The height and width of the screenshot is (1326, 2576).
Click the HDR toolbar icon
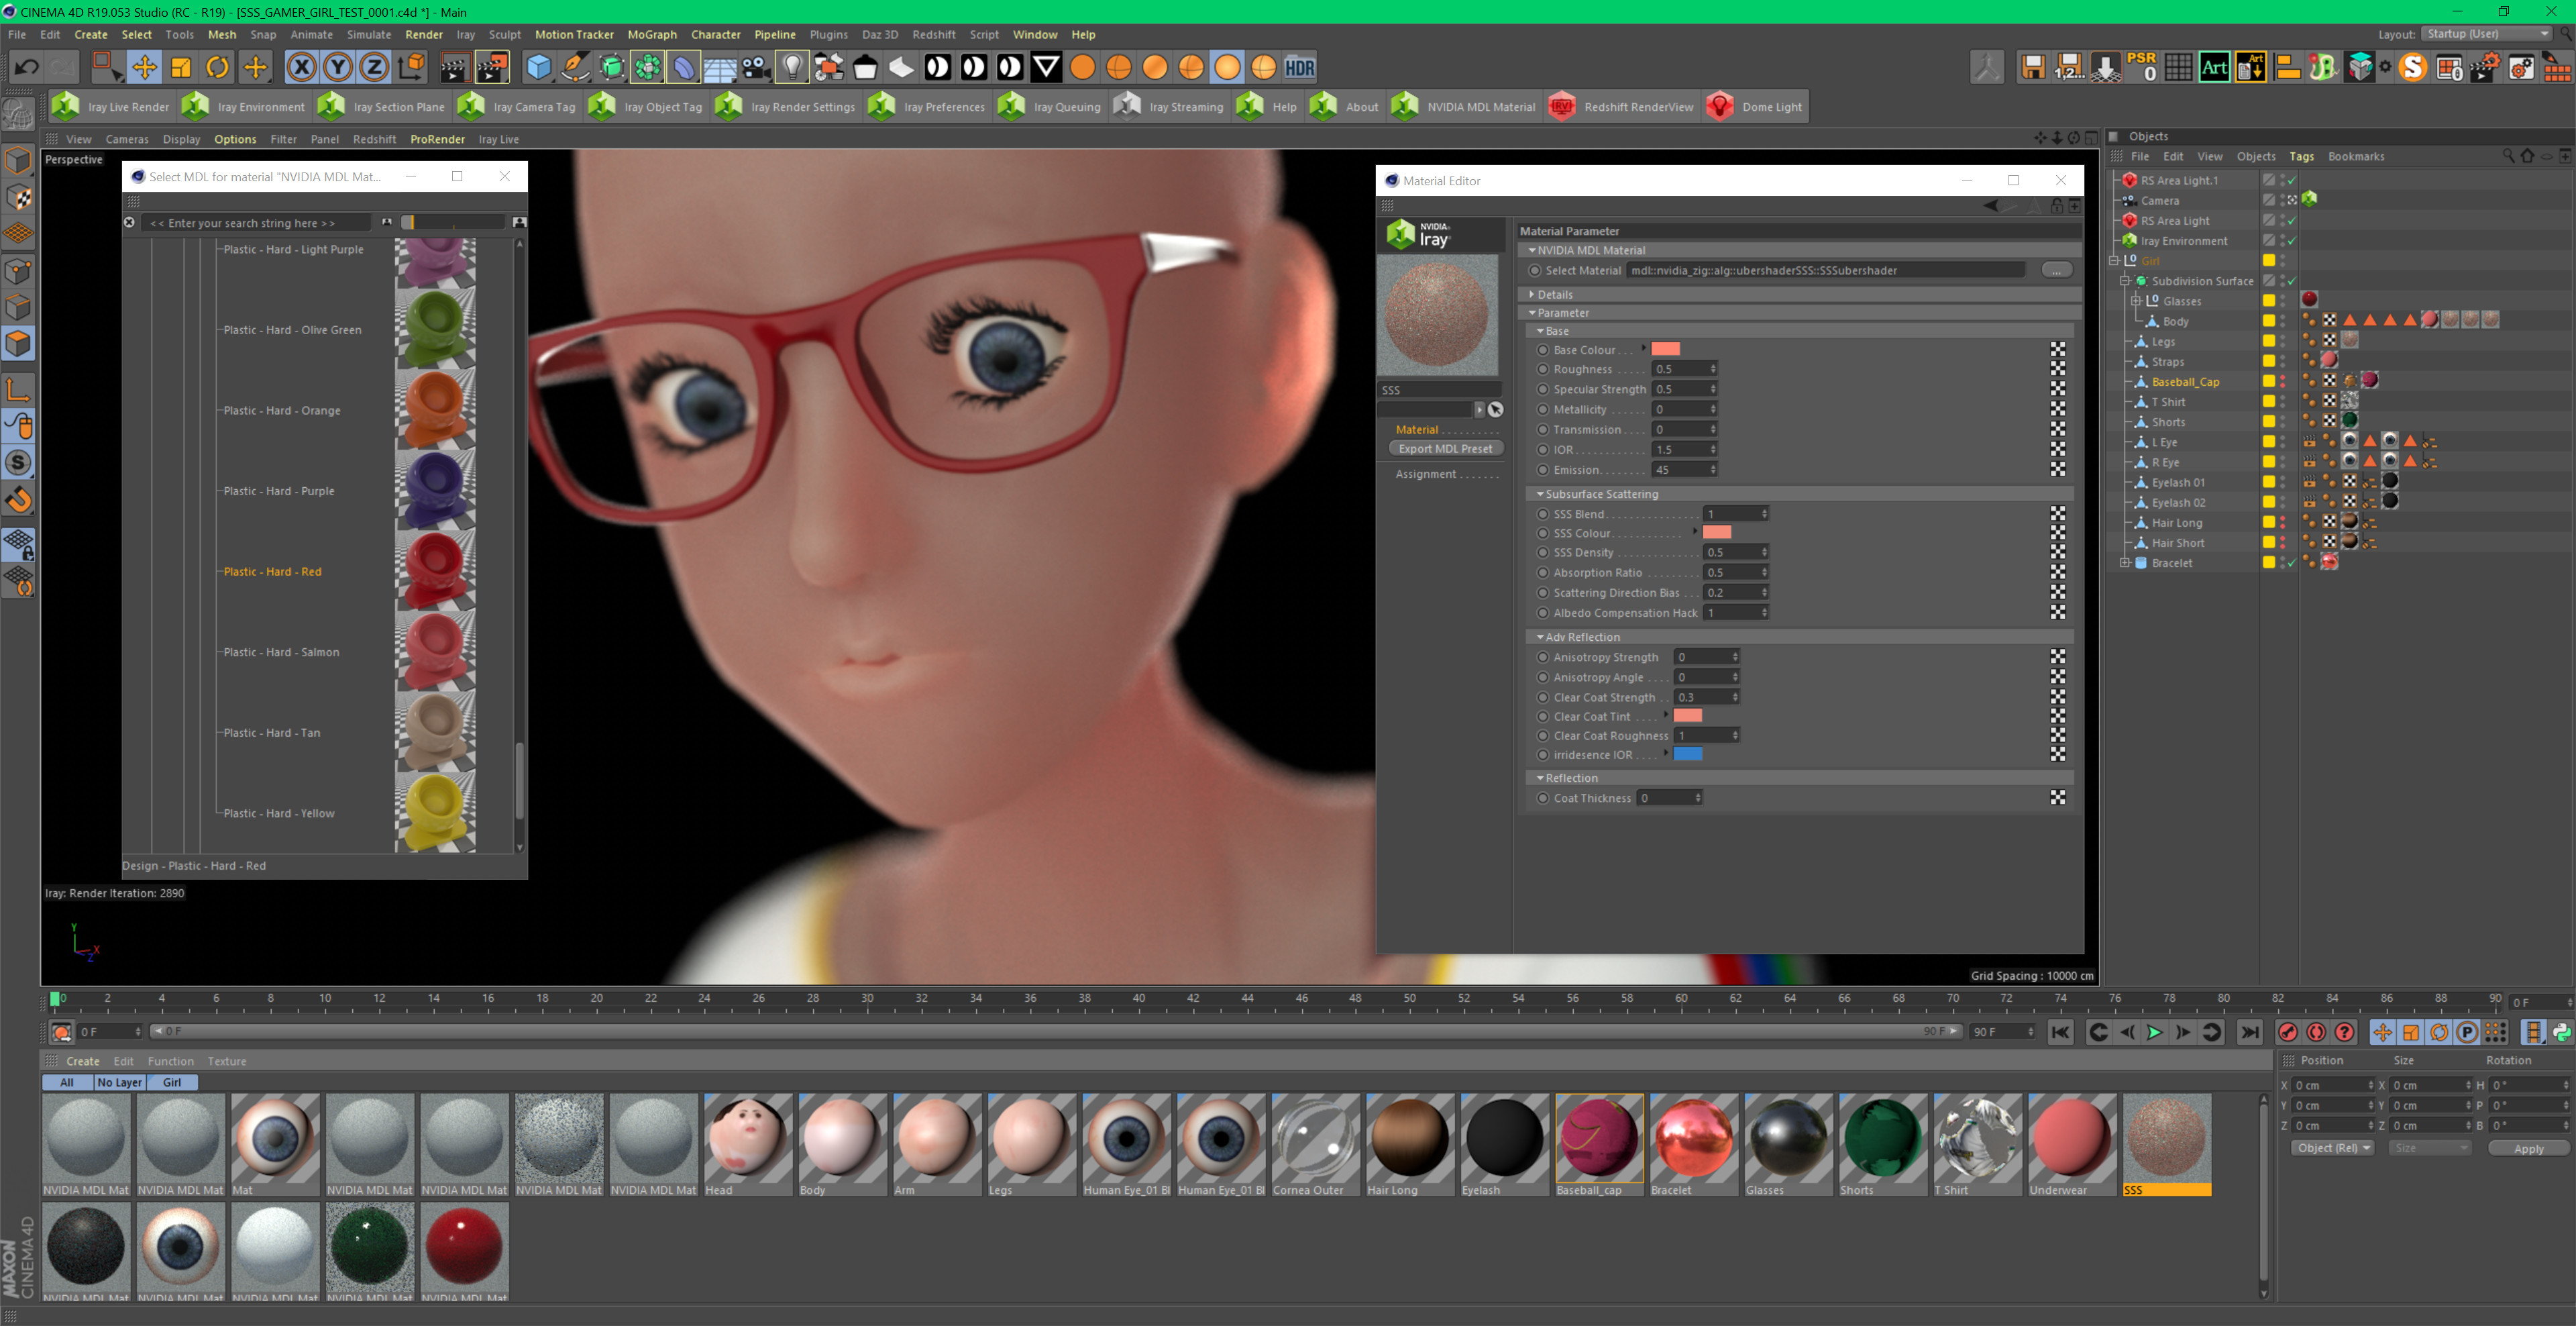point(1299,67)
